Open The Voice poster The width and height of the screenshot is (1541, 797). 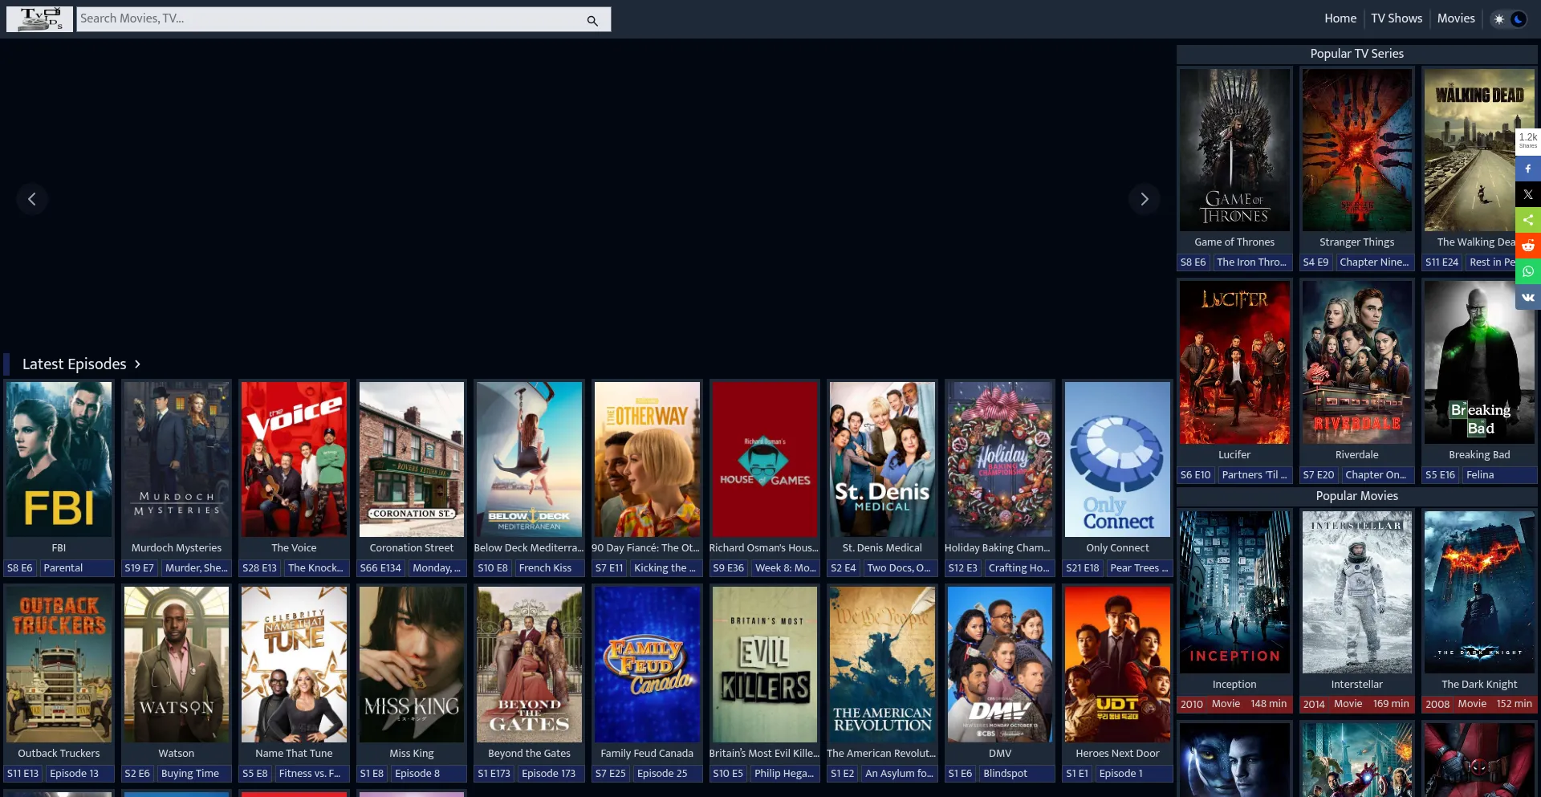coord(294,459)
